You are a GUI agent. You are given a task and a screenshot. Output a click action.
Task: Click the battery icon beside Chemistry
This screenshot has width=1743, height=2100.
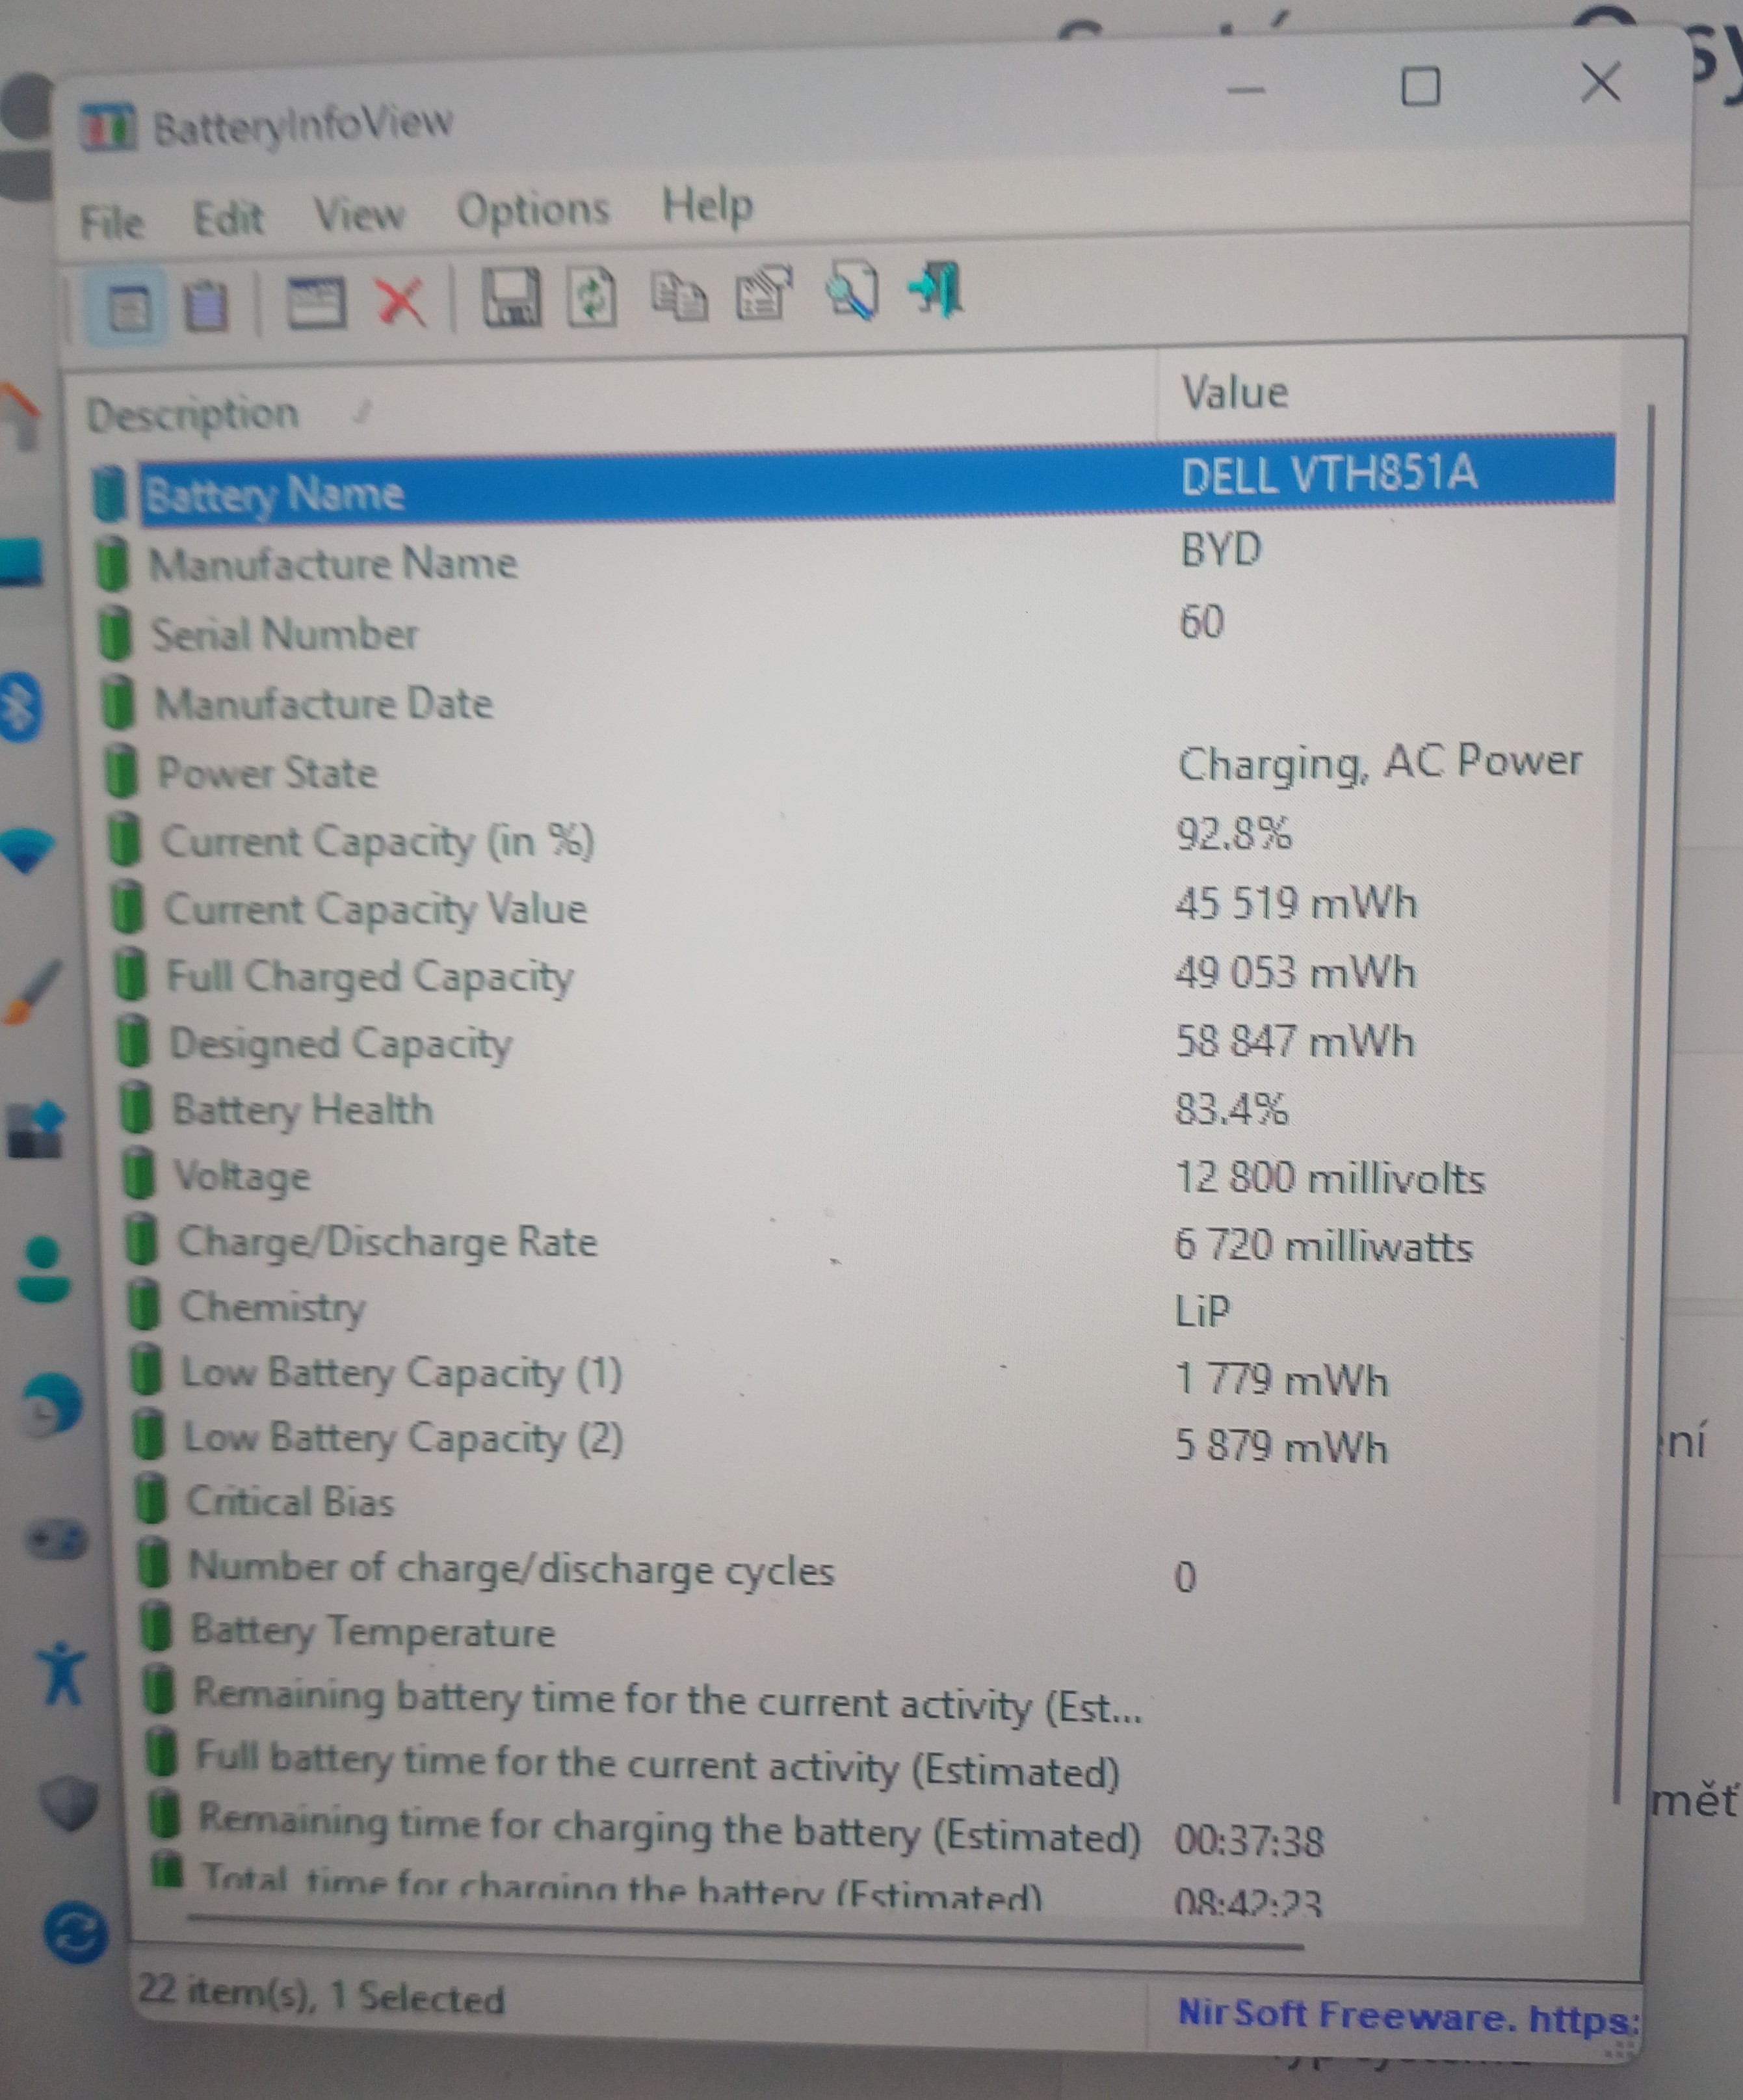tap(145, 1304)
